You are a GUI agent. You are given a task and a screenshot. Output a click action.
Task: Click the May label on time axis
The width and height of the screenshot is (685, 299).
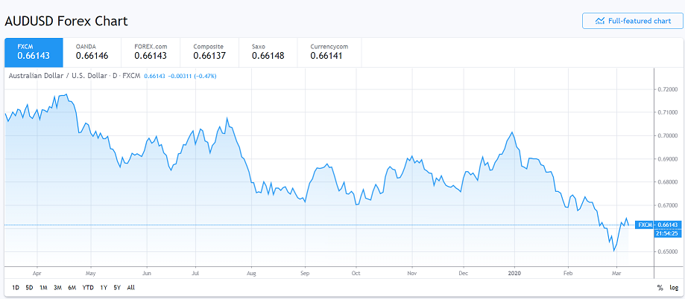(91, 273)
